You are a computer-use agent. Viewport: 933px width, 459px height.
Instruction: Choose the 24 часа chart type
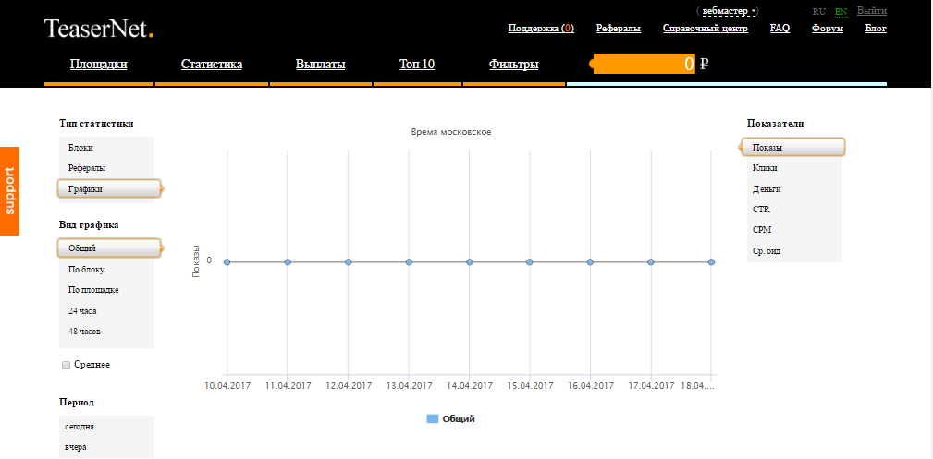coord(82,310)
